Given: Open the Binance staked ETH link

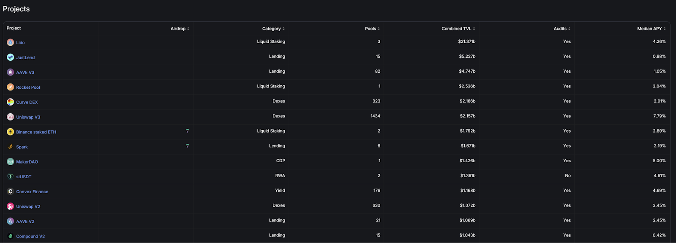Looking at the screenshot, I should click(x=36, y=132).
